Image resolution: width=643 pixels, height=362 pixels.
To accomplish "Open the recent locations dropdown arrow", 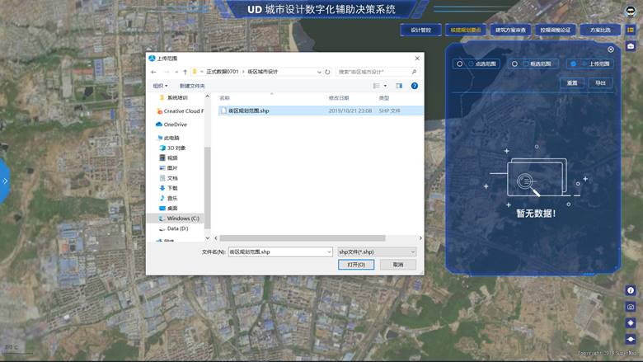I will 176,72.
